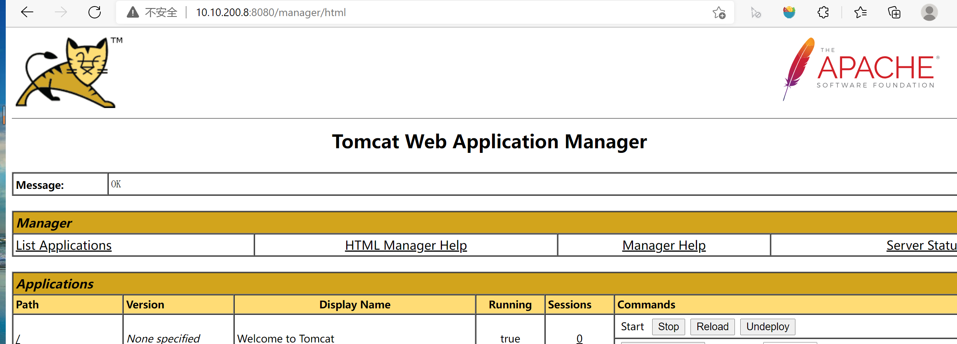
Task: Open the Favorites list icon
Action: pyautogui.click(x=860, y=13)
